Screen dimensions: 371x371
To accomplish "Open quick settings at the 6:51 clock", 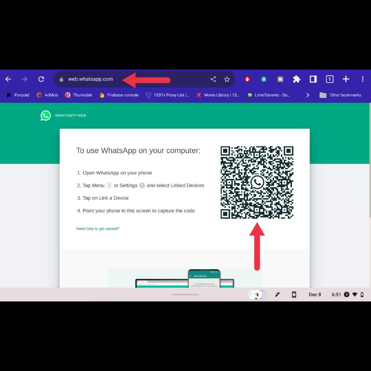I will 336,294.
